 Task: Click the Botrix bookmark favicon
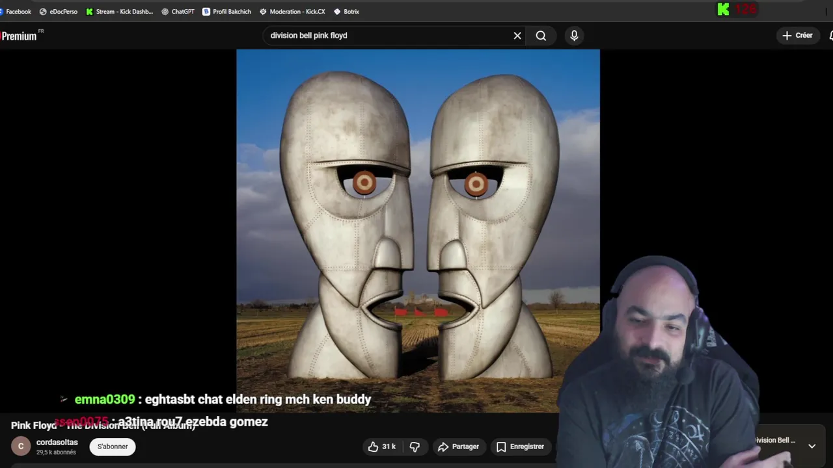(337, 11)
